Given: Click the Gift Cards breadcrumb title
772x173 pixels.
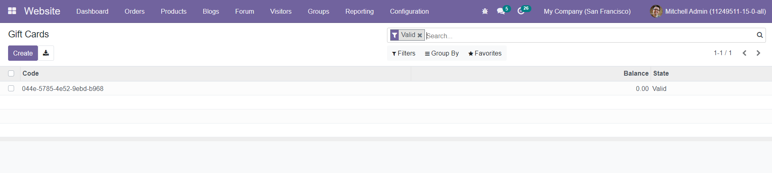Looking at the screenshot, I should click(29, 34).
